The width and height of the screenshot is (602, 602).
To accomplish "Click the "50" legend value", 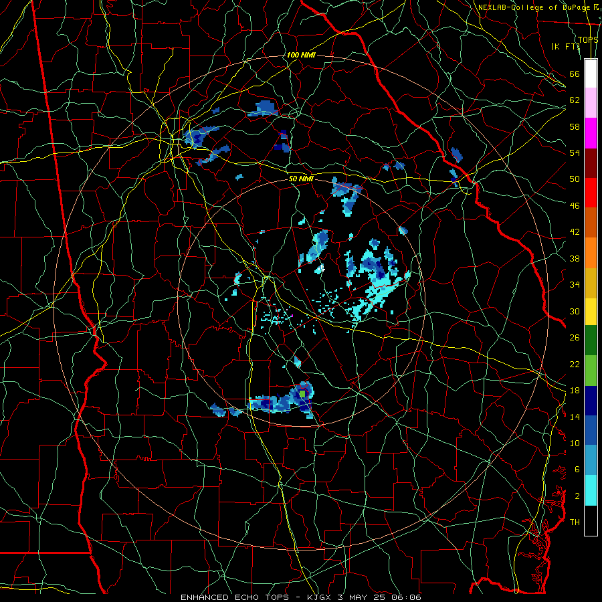I will 575,179.
